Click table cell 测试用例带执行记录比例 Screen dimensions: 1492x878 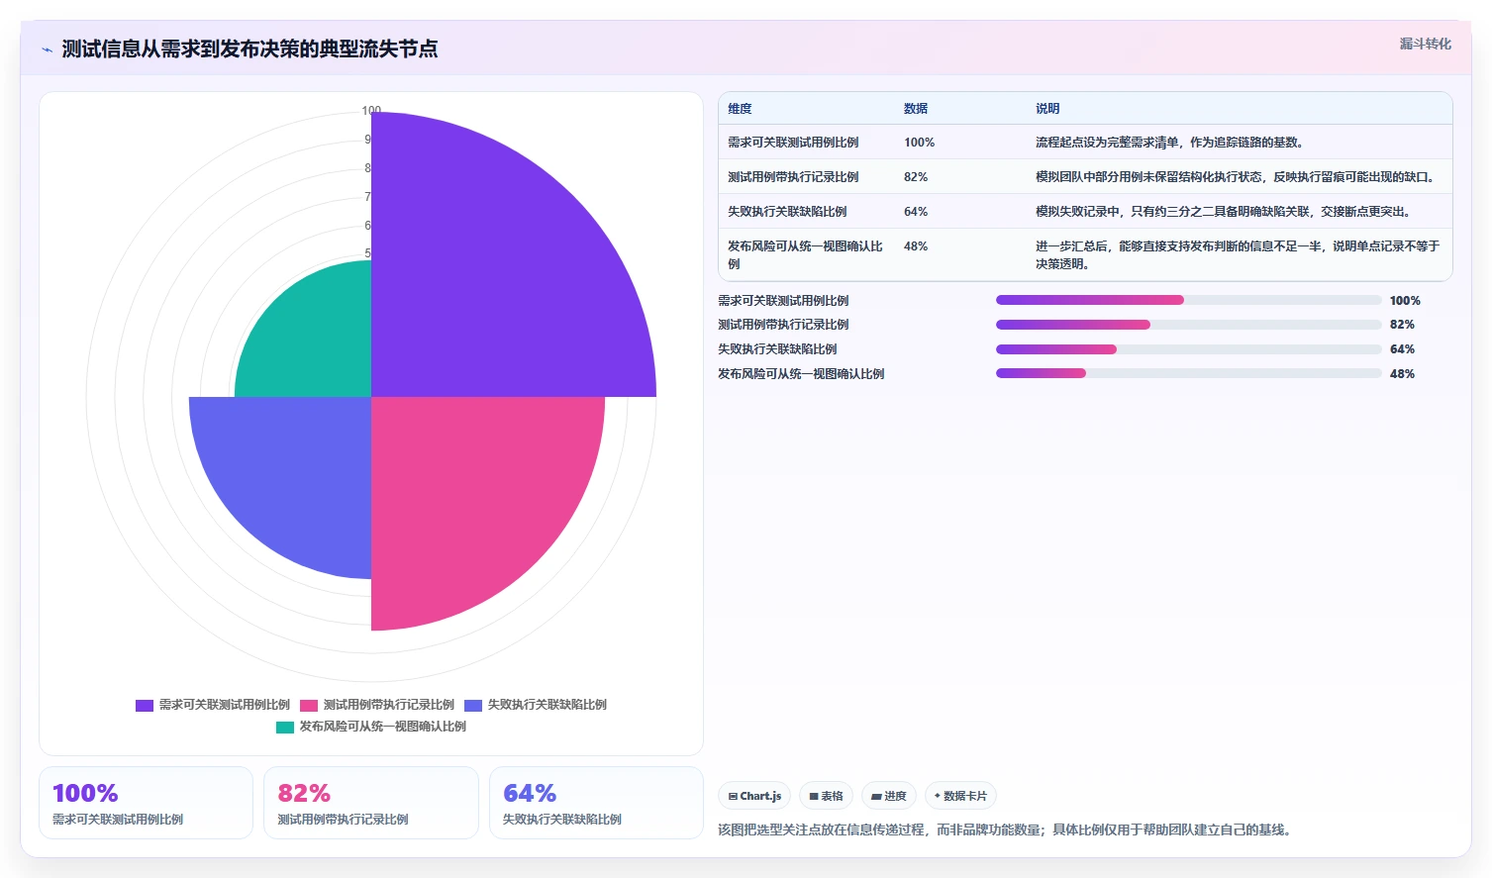(793, 177)
